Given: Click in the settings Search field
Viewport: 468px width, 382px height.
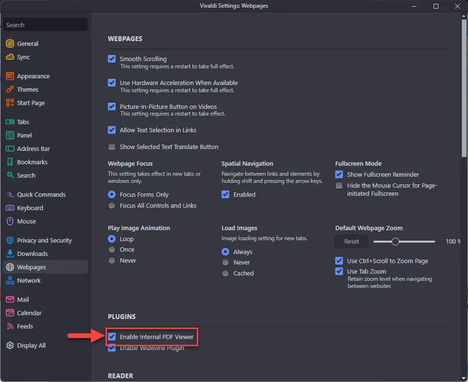Looking at the screenshot, I should click(x=45, y=25).
